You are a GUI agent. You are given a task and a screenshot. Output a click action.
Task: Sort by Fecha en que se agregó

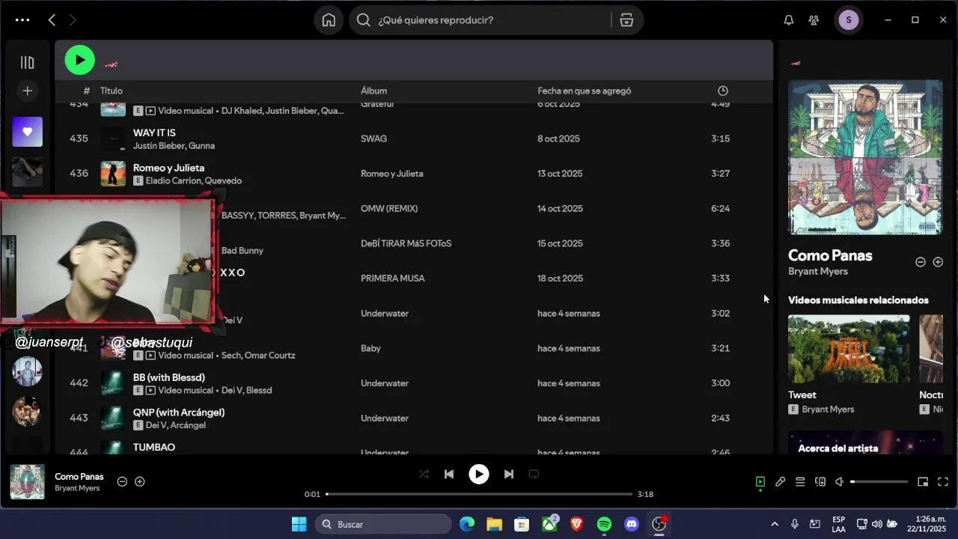[584, 91]
